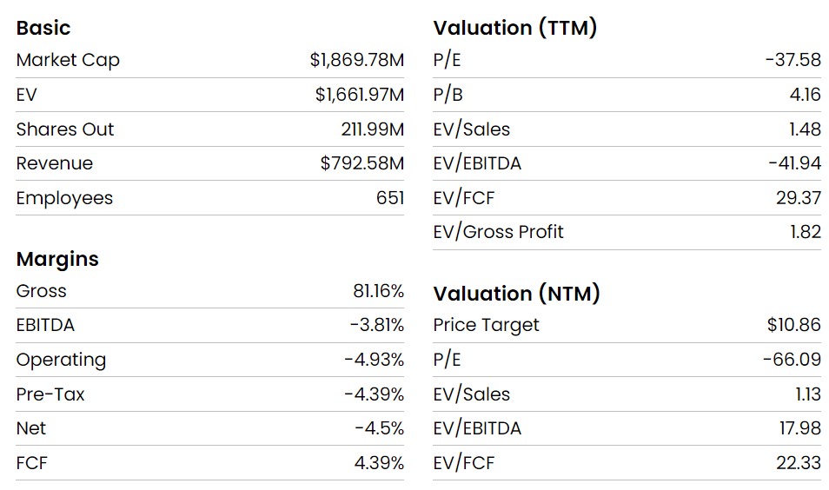Click the EV/Gross Profit label
The image size is (829, 490).
(498, 232)
